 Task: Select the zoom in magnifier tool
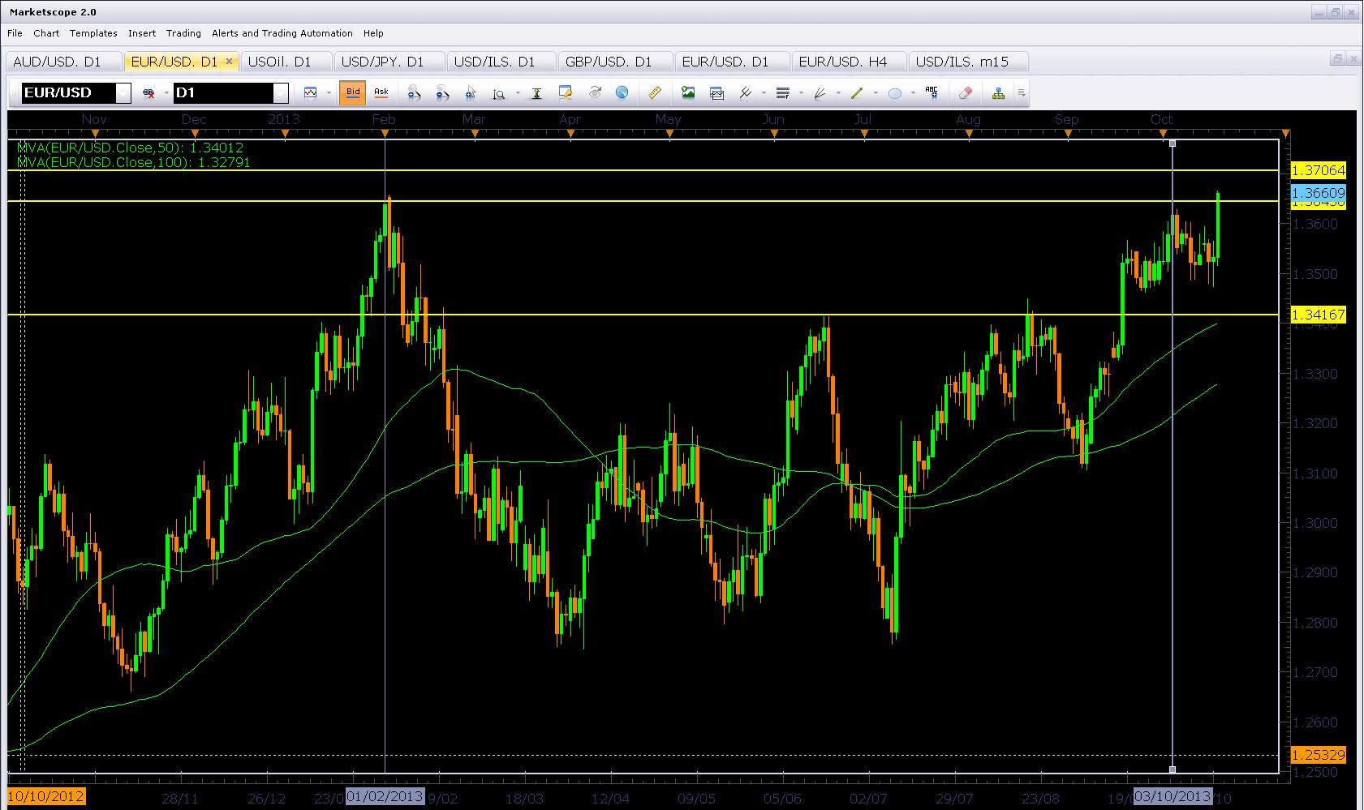[x=414, y=93]
